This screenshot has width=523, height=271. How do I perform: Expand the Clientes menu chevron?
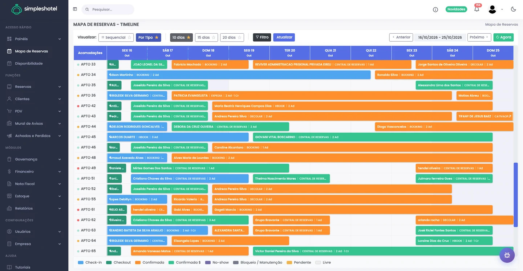60,99
